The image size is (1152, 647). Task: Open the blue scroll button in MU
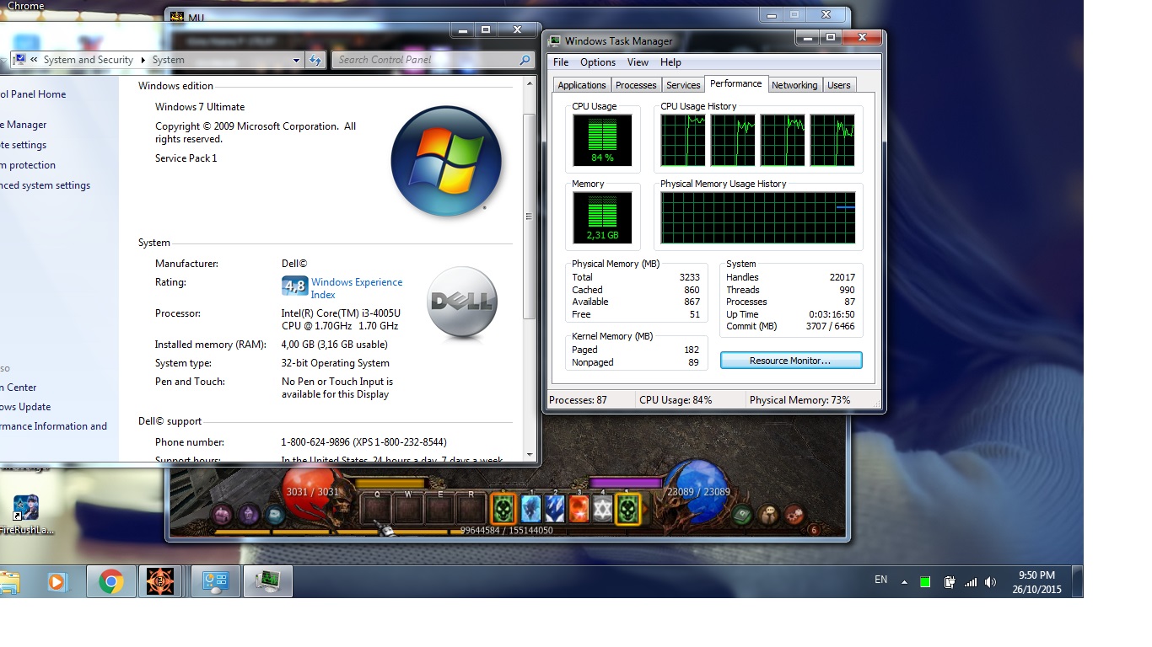(275, 514)
